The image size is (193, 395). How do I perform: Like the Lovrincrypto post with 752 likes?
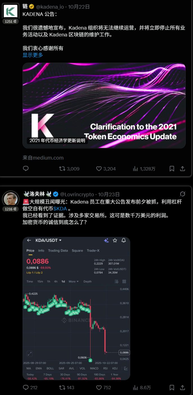[x=104, y=387]
